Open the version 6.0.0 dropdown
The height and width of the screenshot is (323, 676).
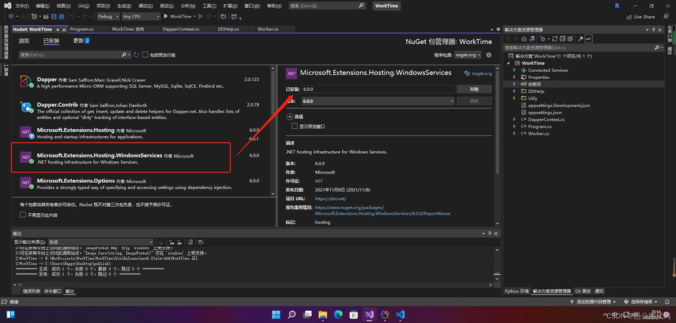point(378,101)
